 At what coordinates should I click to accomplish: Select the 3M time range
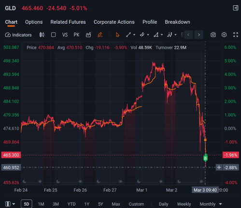pyautogui.click(x=56, y=204)
